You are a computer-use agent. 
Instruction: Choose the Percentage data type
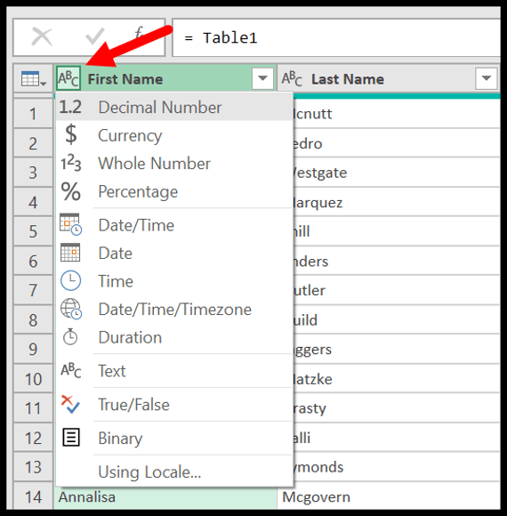[x=174, y=191]
